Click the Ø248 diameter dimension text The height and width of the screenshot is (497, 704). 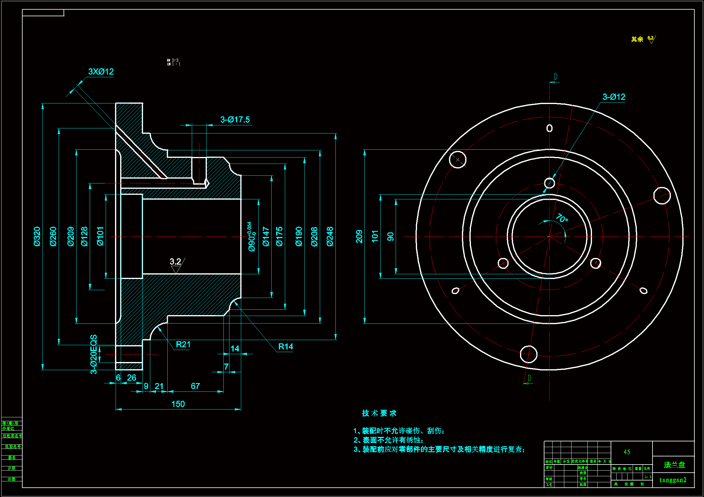(x=330, y=236)
